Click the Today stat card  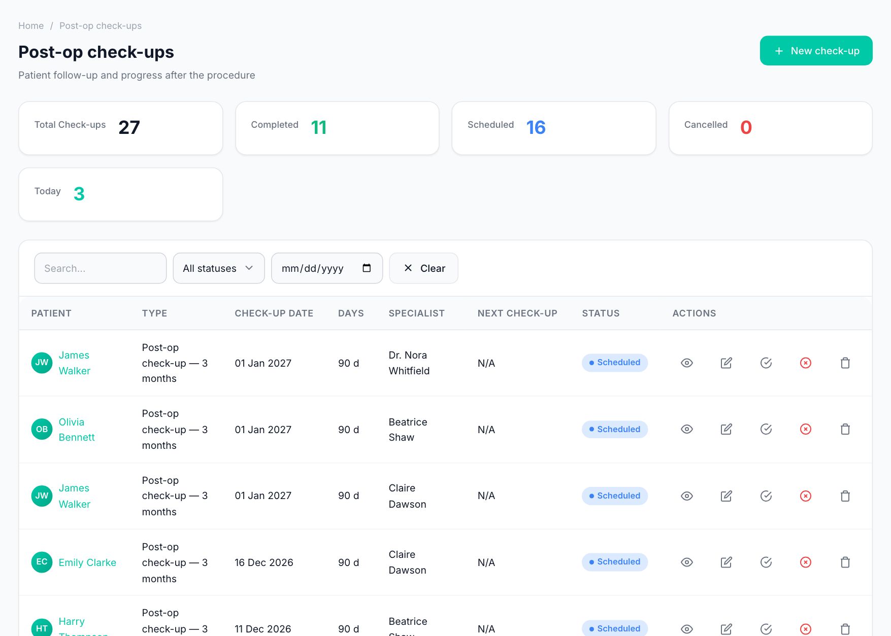[120, 195]
